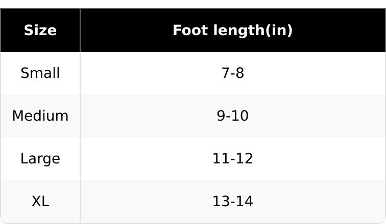
Task: Click the Foot length(in) column header
Action: pyautogui.click(x=232, y=31)
